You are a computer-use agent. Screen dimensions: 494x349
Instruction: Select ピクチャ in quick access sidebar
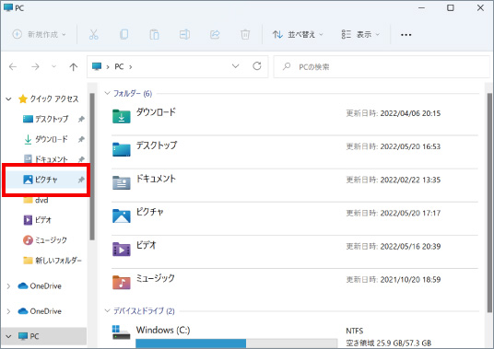click(x=46, y=180)
